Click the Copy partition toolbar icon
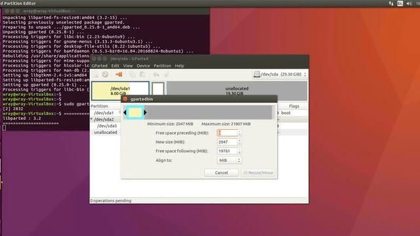 (133, 74)
